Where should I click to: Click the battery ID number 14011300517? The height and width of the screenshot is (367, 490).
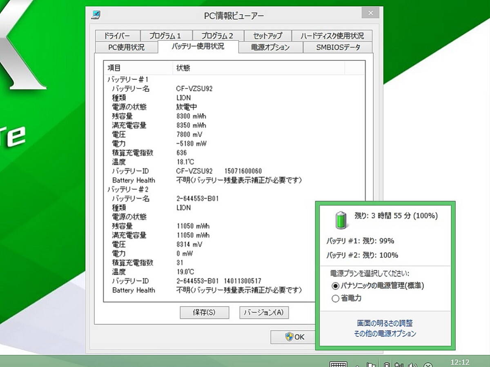243,281
